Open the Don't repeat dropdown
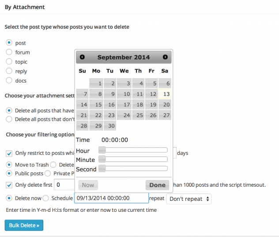Viewport: 279px width, 237px height. (189, 199)
